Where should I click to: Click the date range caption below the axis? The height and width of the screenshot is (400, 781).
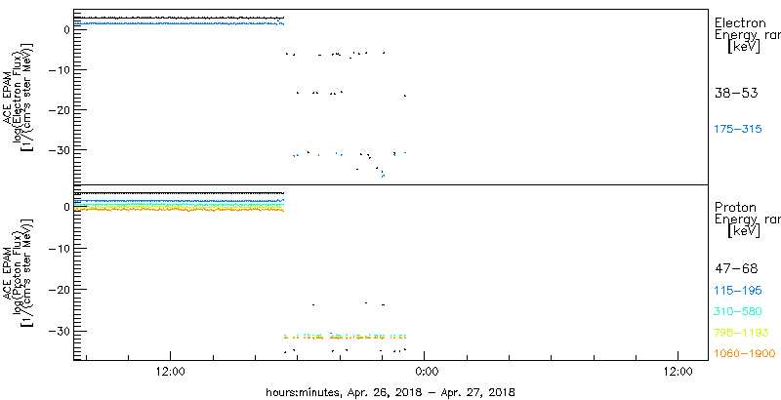pos(390,391)
